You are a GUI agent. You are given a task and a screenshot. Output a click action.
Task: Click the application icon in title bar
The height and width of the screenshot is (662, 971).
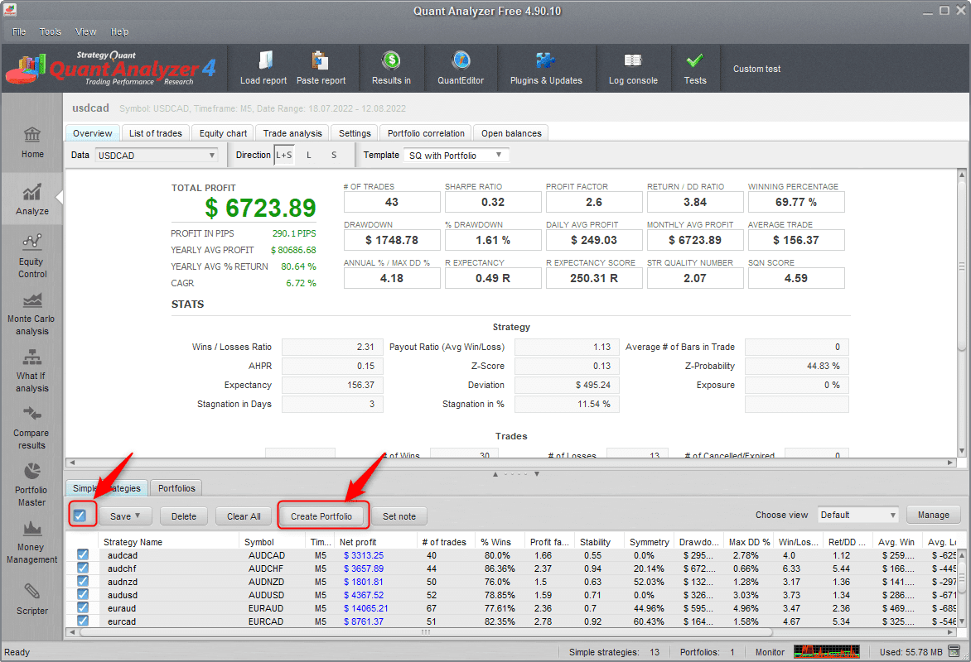[10, 10]
